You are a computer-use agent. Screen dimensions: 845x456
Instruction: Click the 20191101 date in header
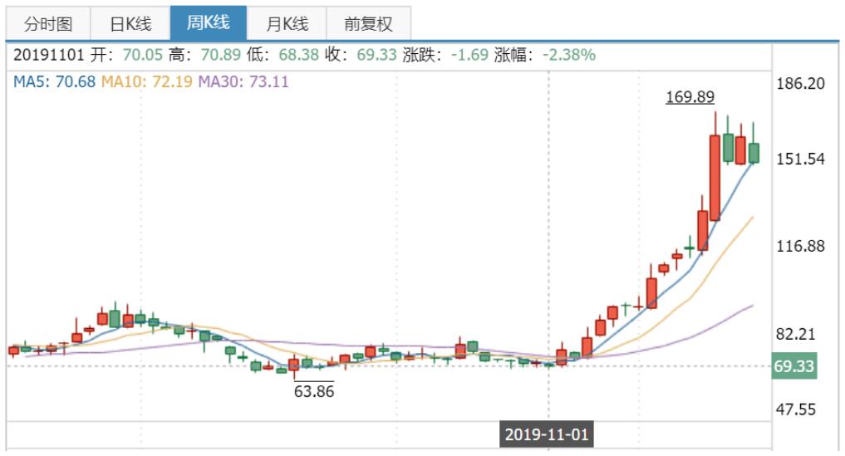(48, 55)
